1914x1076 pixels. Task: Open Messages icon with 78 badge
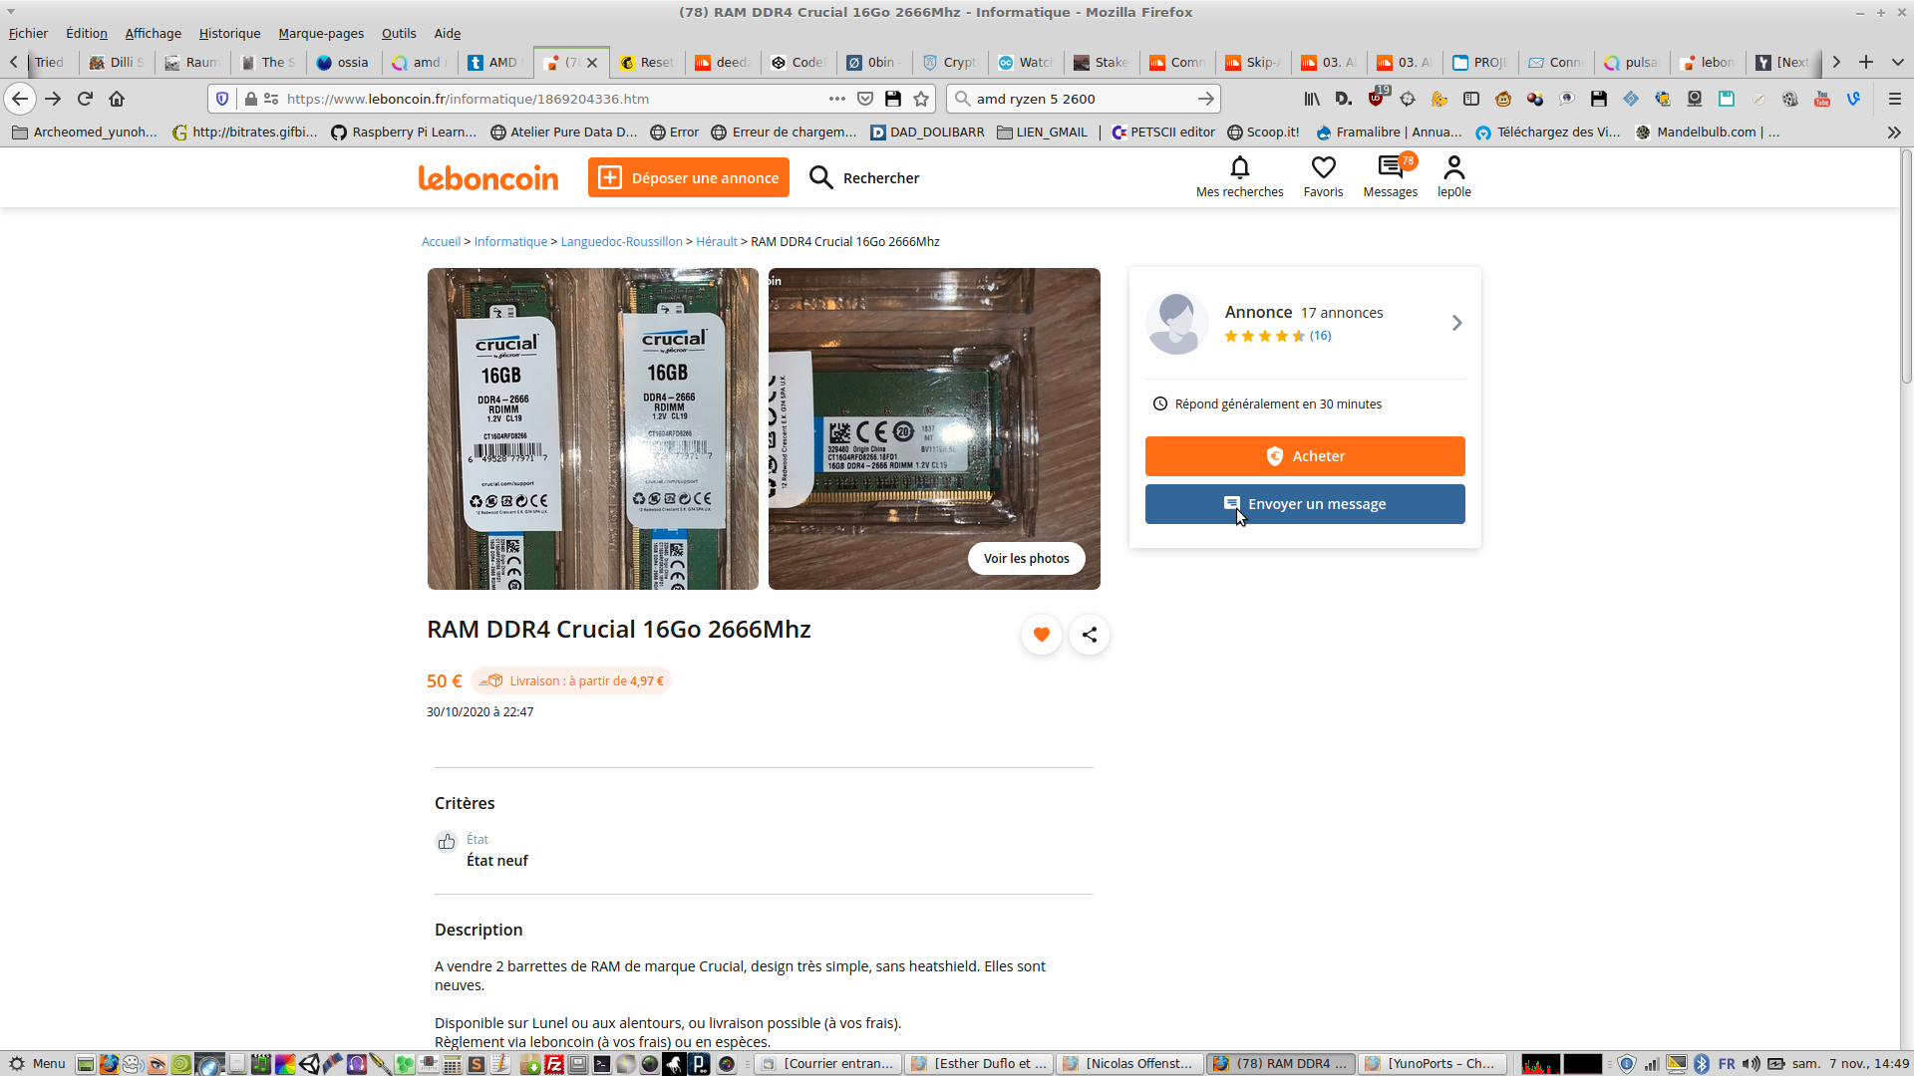(x=1390, y=167)
